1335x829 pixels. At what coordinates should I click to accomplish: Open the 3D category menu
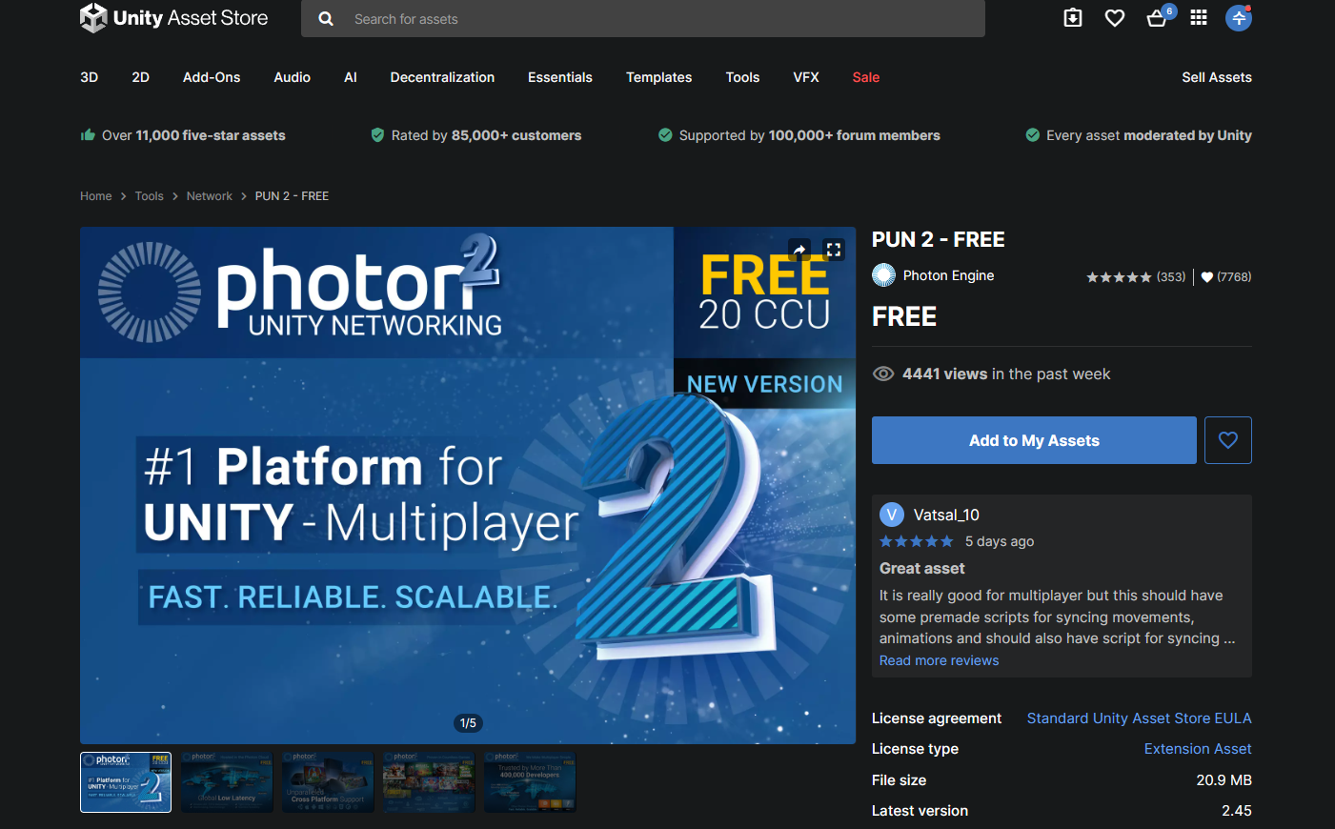tap(90, 77)
